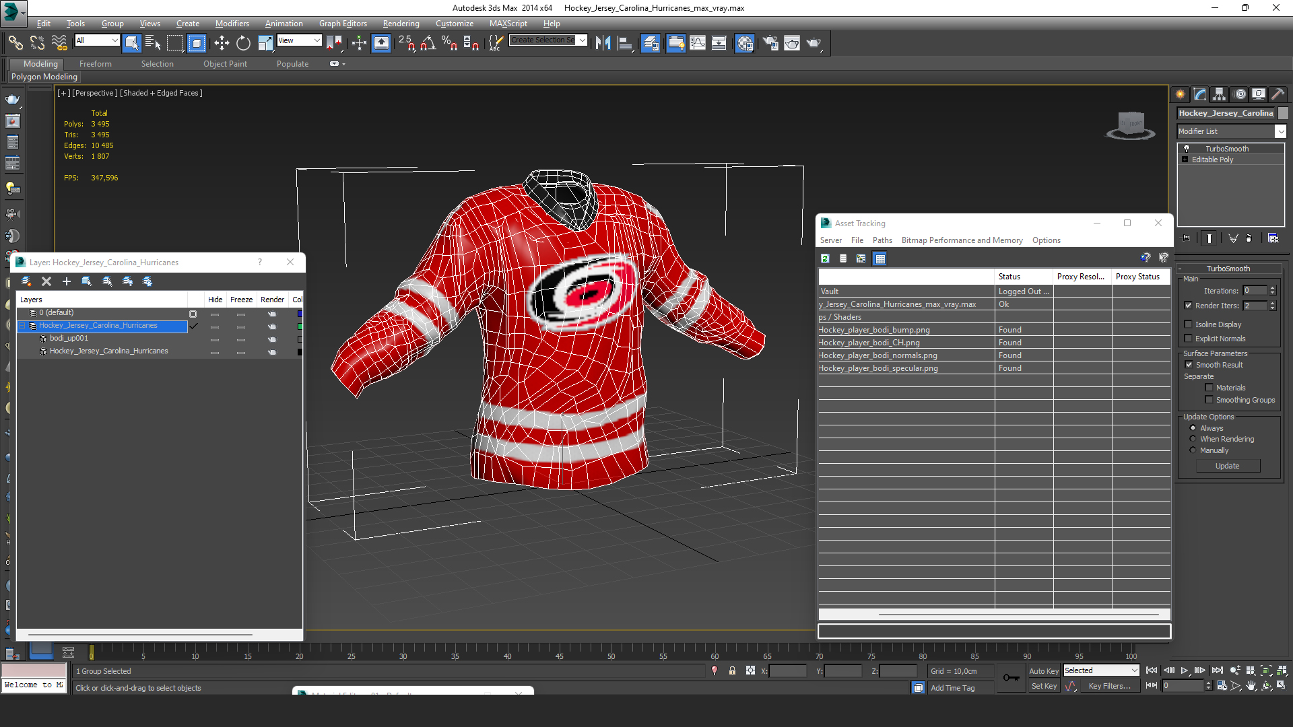Choose the Select and Move tool

(222, 43)
